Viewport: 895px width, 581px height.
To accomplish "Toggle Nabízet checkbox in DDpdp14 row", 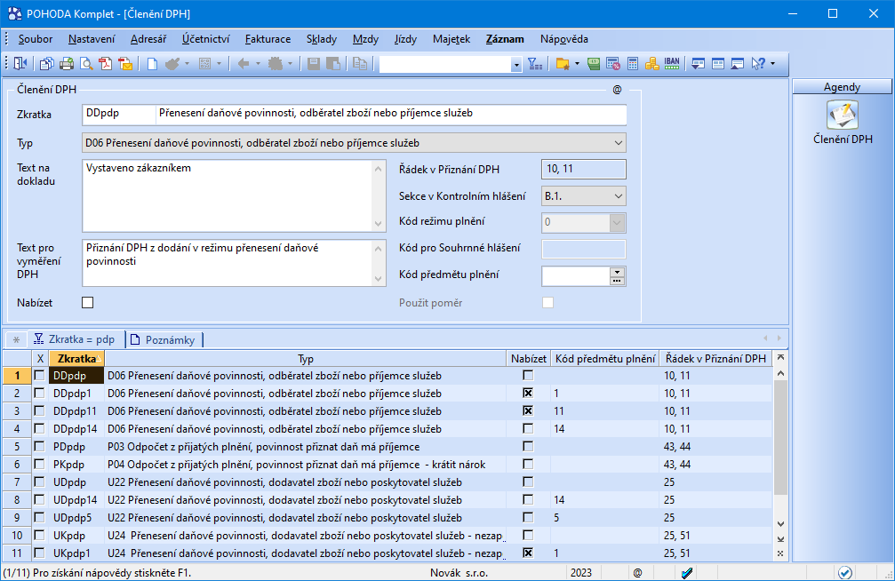I will tap(528, 428).
